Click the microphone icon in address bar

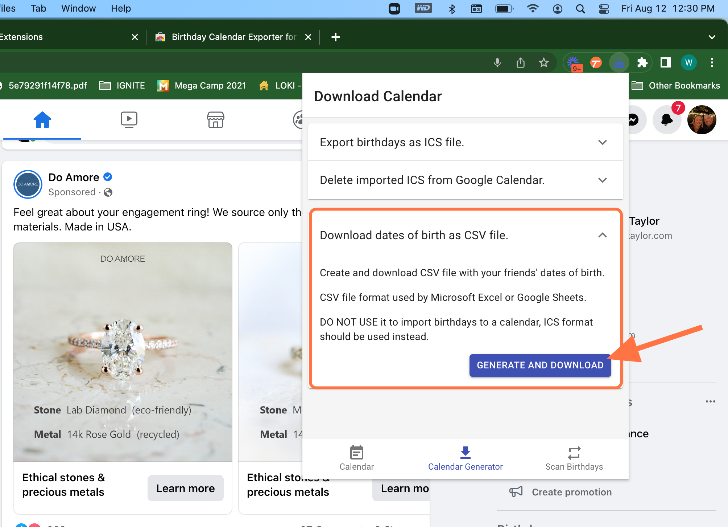(x=497, y=63)
